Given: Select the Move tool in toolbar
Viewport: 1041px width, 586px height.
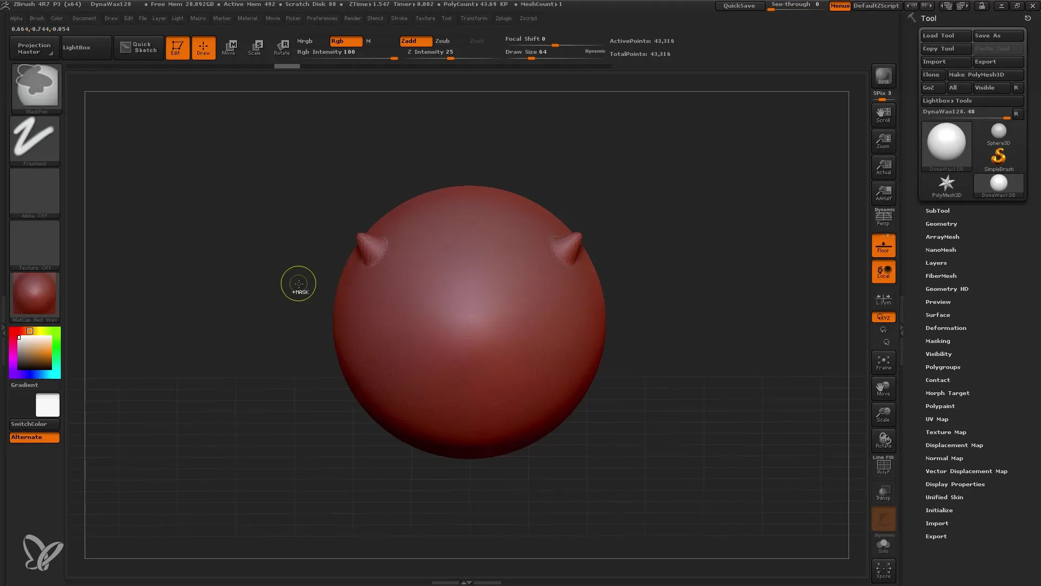Looking at the screenshot, I should point(229,47).
